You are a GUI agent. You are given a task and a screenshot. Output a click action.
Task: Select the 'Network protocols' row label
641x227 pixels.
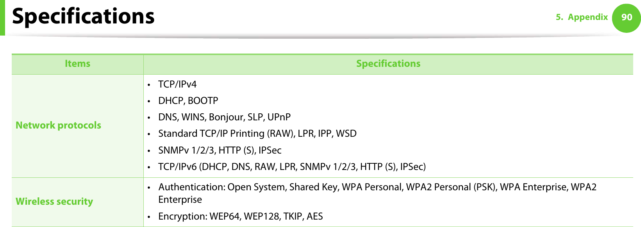tap(58, 125)
